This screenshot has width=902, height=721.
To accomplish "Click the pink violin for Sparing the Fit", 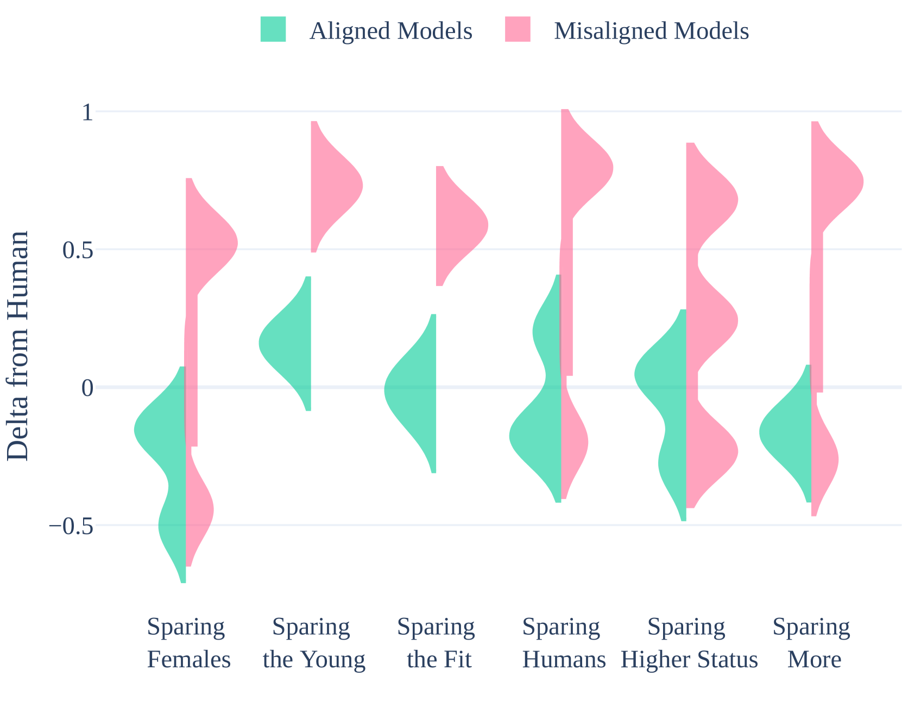I will coord(459,225).
